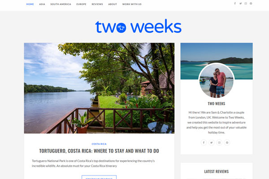This screenshot has height=179, width=269.
Task: Click the Facebook circle icon under author bio
Action: tap(204, 142)
